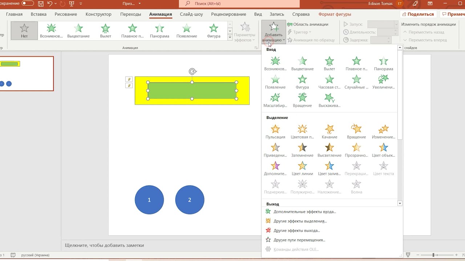465x261 pixels.
Task: Open the Параметры эффектов dropdown
Action: (x=245, y=32)
